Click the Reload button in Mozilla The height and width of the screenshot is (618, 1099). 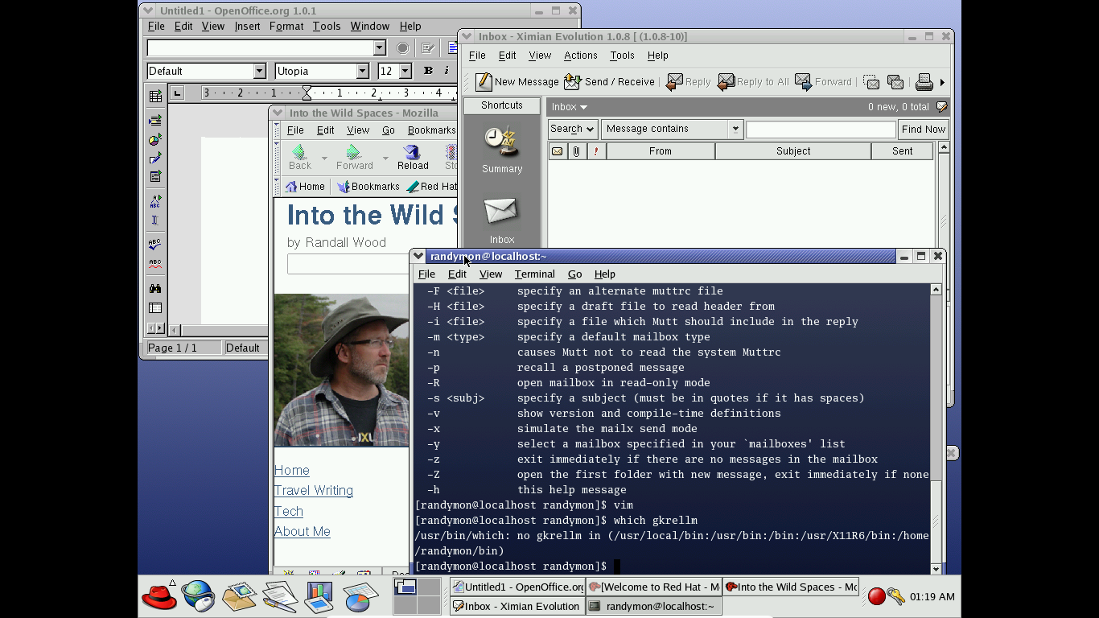click(413, 157)
